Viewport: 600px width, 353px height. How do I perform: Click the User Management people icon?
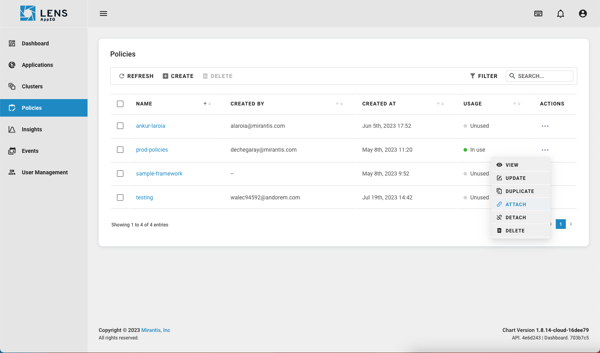(x=12, y=172)
